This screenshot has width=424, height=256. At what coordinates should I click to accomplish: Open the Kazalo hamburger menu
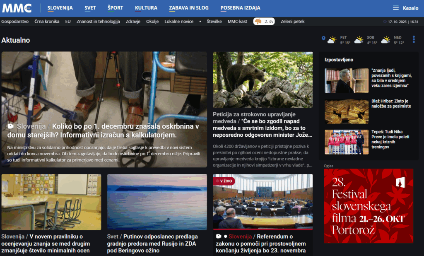pyautogui.click(x=405, y=8)
